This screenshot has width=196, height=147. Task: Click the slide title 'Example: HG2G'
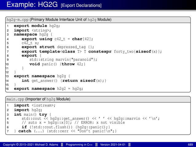pyautogui.click(x=32, y=5)
